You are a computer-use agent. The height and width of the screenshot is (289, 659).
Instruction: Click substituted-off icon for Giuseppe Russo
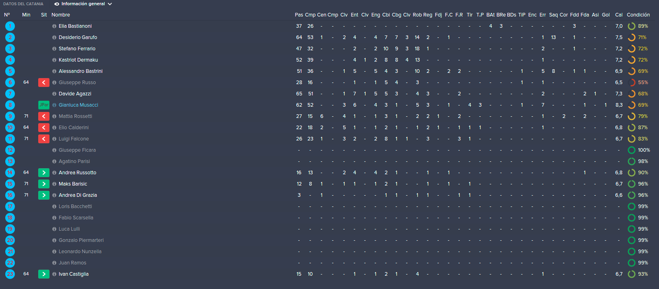[44, 83]
